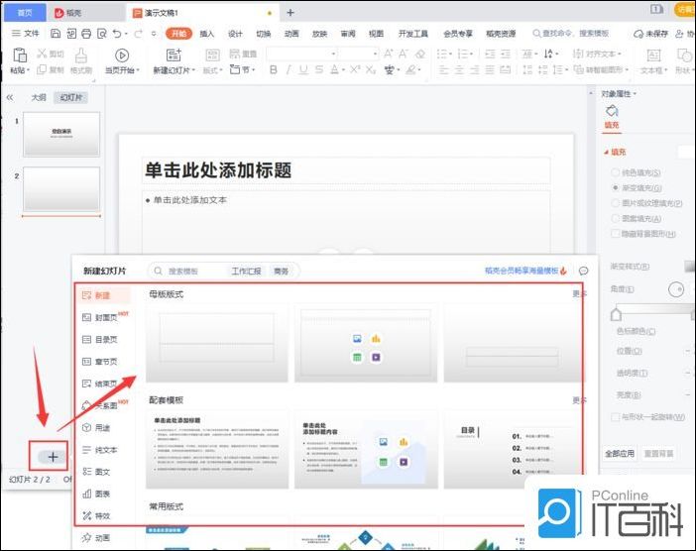Screen dimensions: 696x551
Task: Adjust the angle dial control
Action: [676, 289]
